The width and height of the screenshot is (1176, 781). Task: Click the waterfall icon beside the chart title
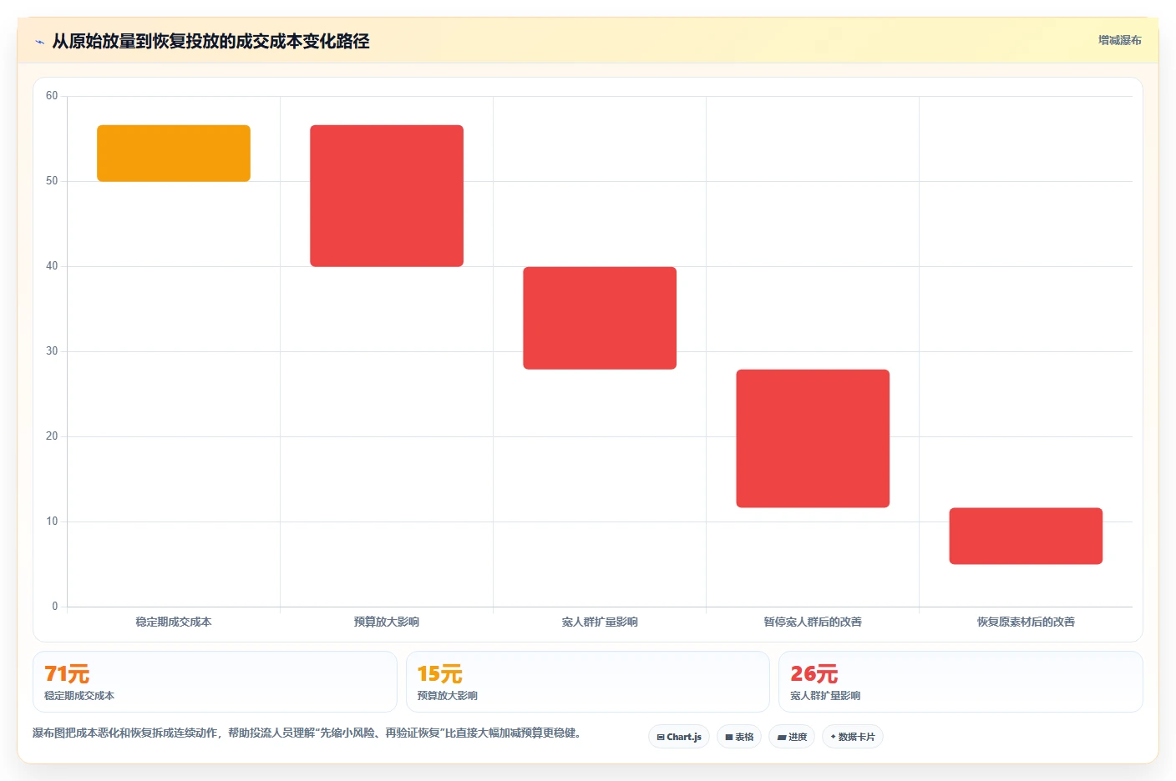(39, 42)
